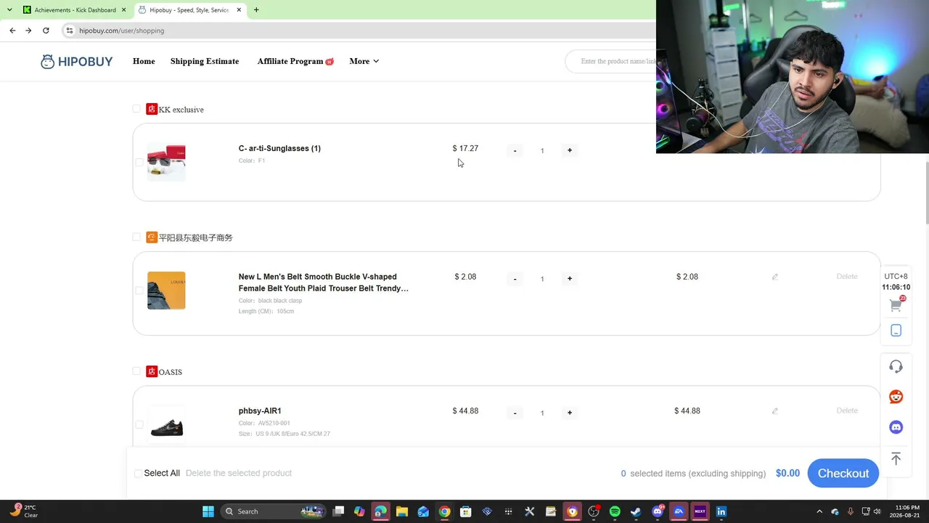Open Windows Start menu
This screenshot has width=929, height=523.
tap(208, 511)
